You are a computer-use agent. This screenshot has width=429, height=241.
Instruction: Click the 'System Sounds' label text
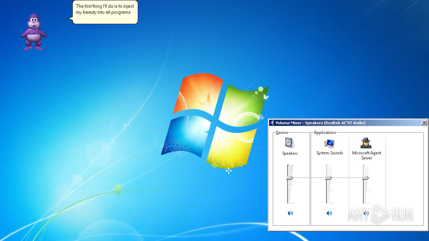(330, 153)
